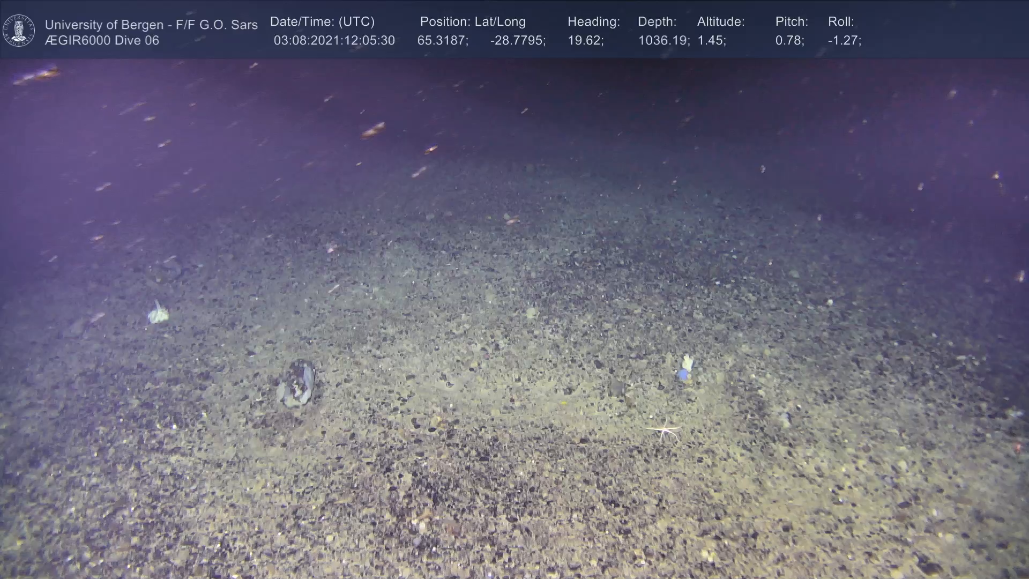The image size is (1029, 579).
Task: Click the depth value 1036.19
Action: click(x=663, y=41)
